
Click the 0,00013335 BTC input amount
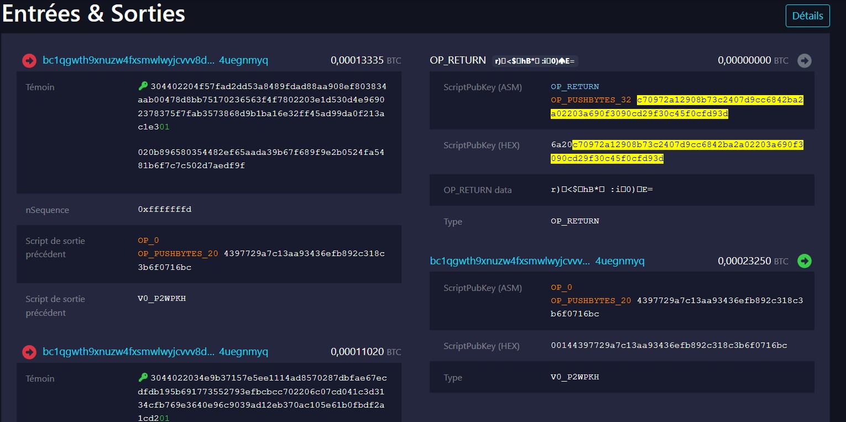coord(365,60)
